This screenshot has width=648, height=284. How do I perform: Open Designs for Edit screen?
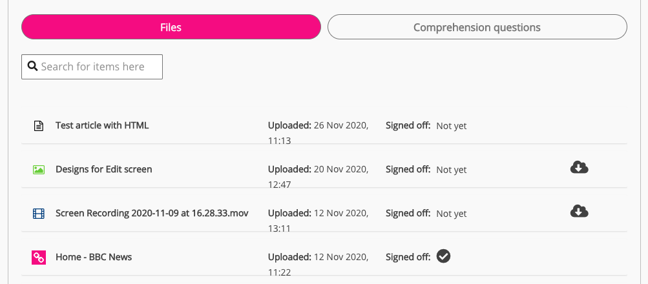[104, 169]
